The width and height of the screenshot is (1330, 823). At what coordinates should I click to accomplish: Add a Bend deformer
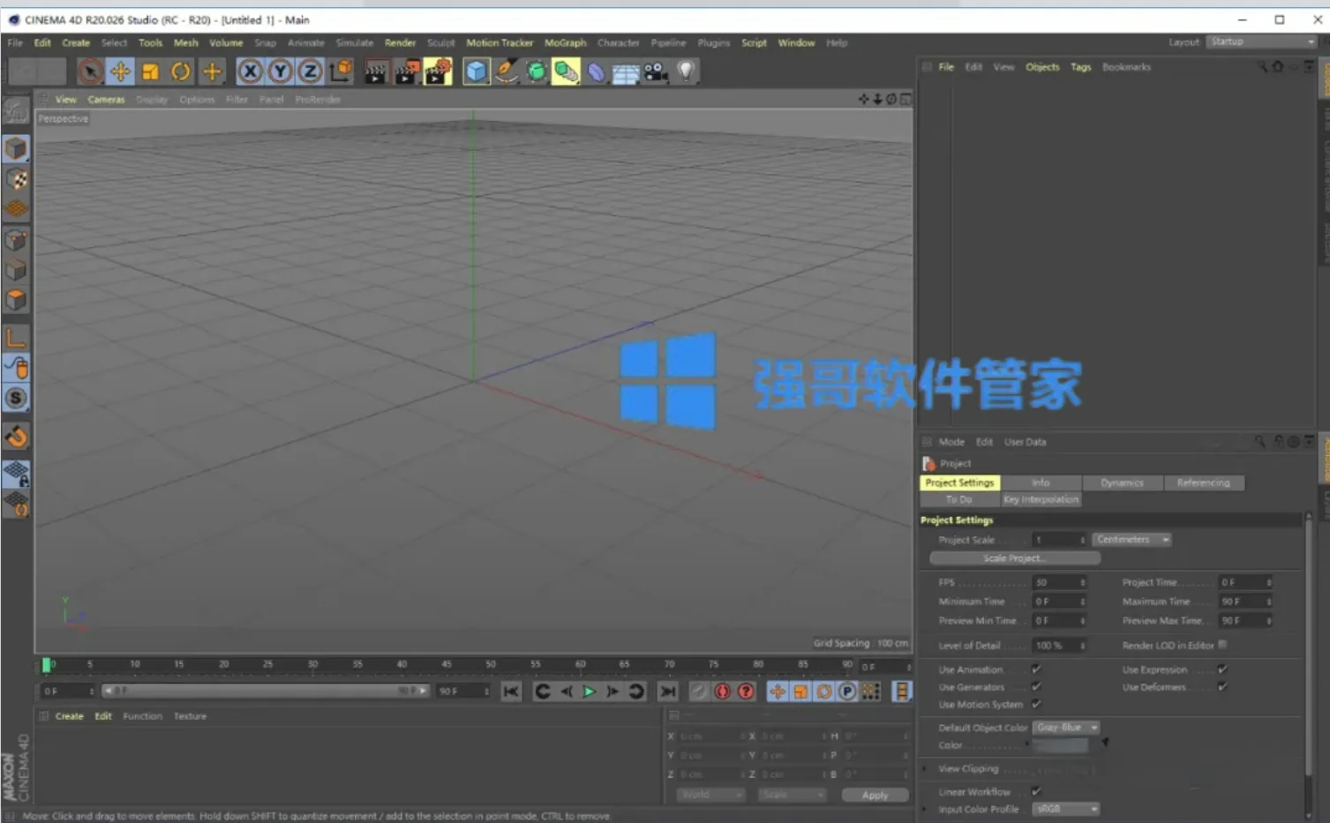tap(597, 71)
